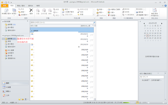Click the 會議 meeting reply icon
The image size is (168, 105).
pos(54,9)
